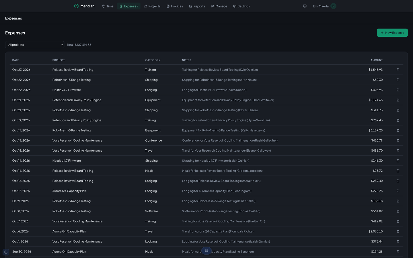Click note mentioning Kaito Kondo
Image resolution: width=413 pixels, height=258 pixels.
[x=214, y=90]
